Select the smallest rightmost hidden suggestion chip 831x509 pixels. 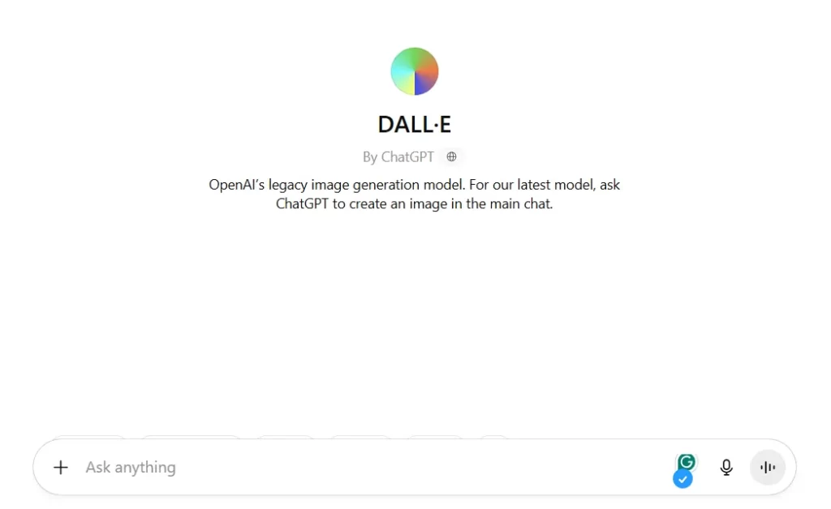click(494, 437)
